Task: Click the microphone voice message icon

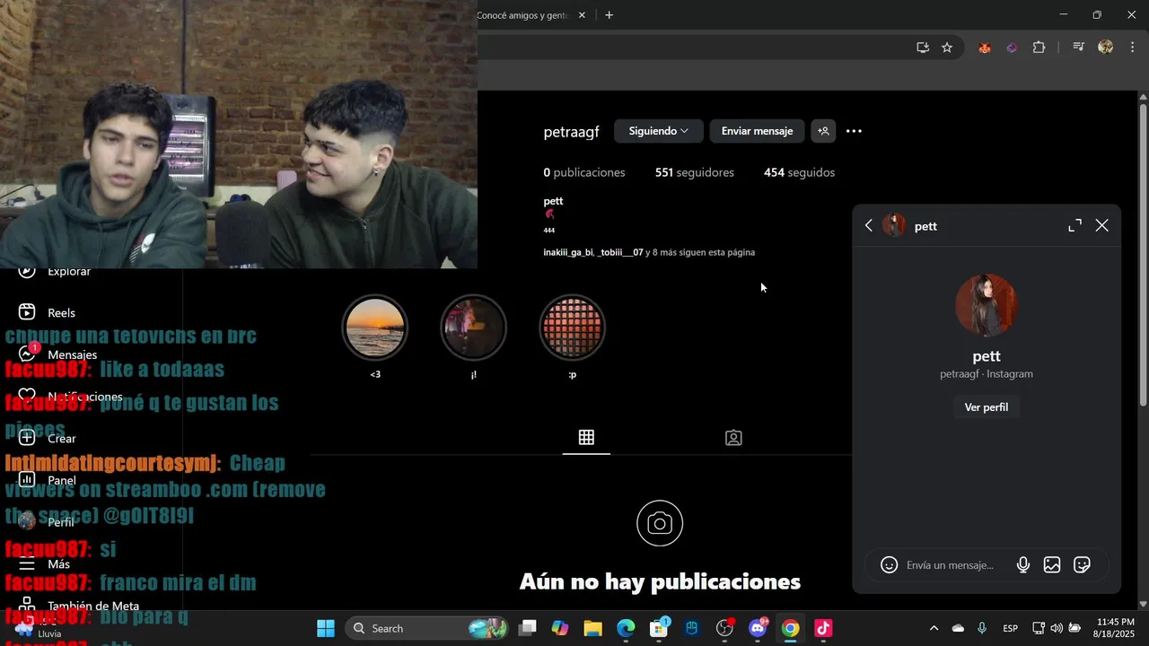Action: (1022, 565)
